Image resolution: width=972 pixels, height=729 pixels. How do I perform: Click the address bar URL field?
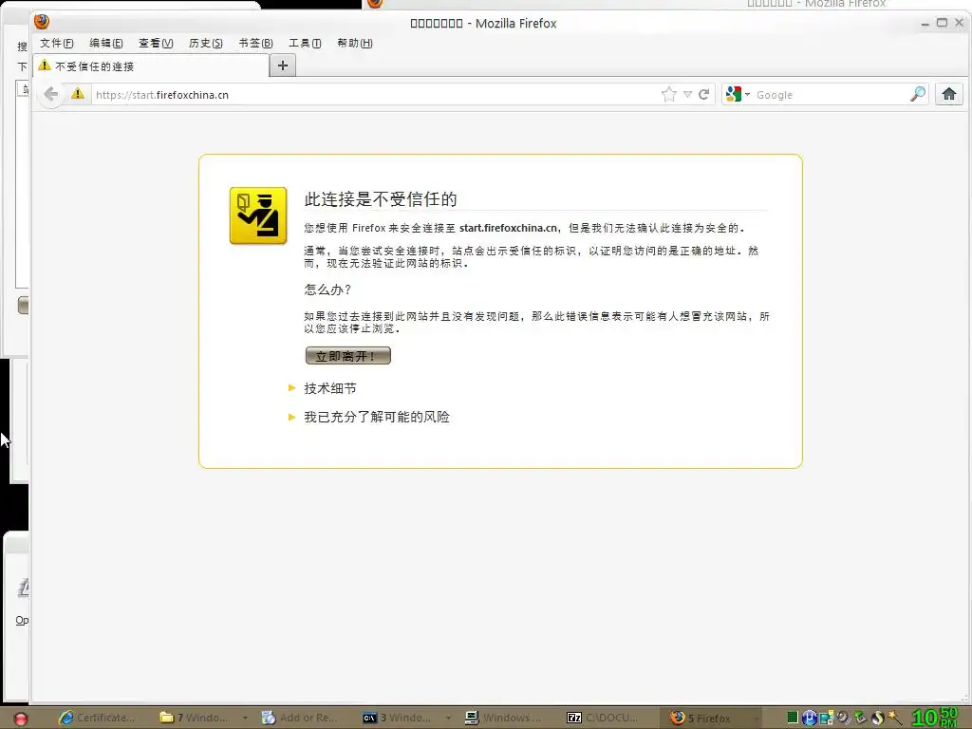click(x=375, y=94)
